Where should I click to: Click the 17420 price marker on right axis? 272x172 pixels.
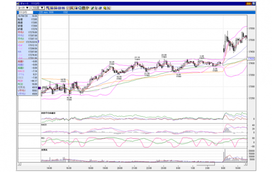[251, 59]
